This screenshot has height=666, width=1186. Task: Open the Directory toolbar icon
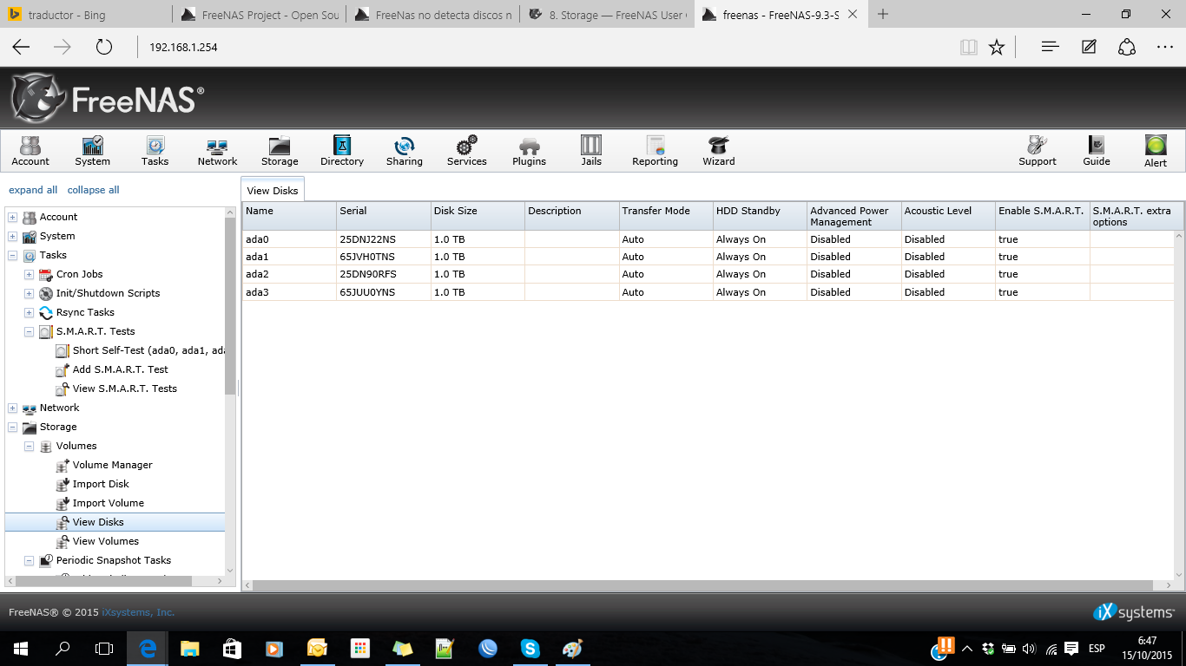click(x=342, y=151)
